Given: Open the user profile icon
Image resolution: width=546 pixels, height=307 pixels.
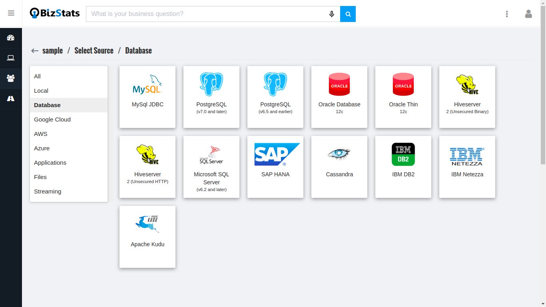Looking at the screenshot, I should point(528,14).
